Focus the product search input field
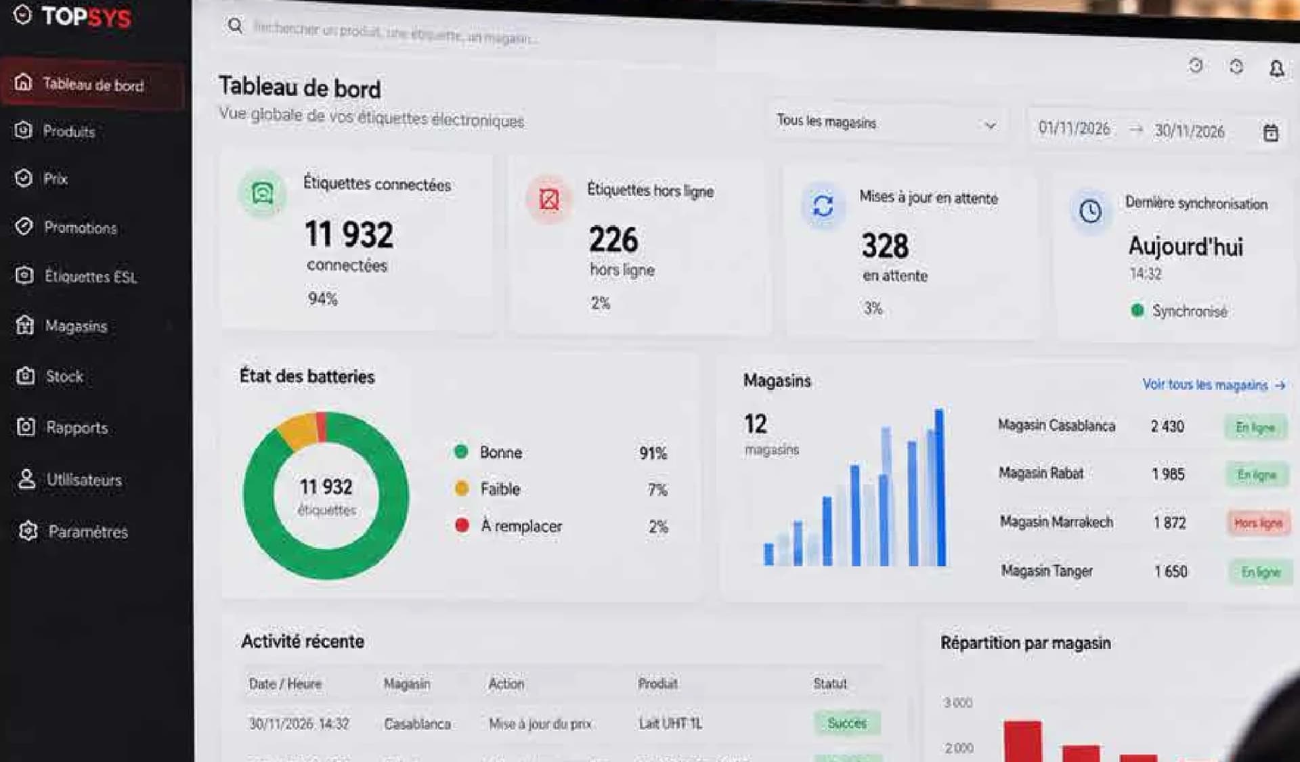The height and width of the screenshot is (762, 1300). tap(396, 33)
